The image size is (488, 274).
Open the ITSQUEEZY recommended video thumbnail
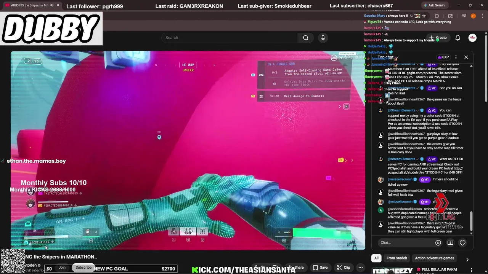(392, 271)
